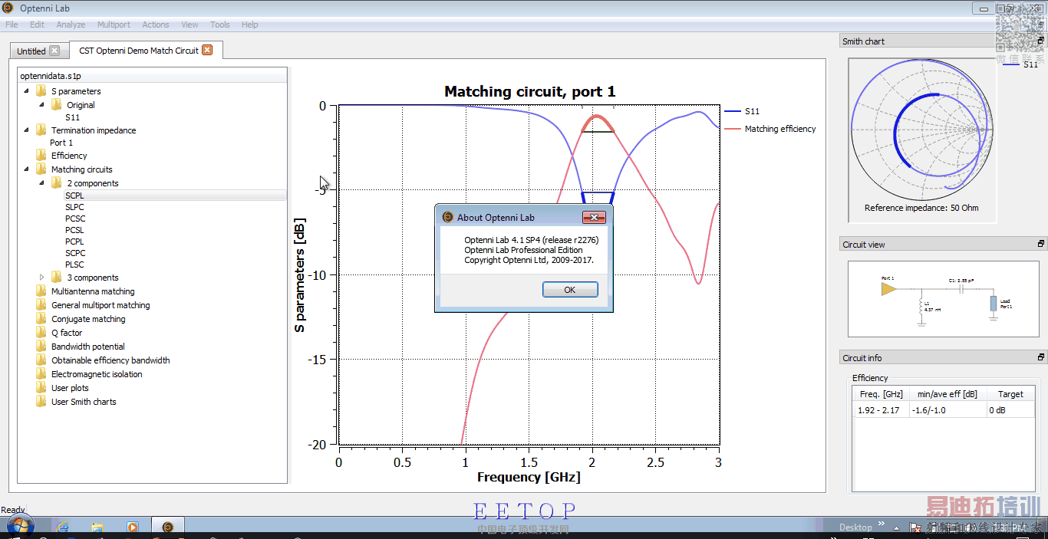
Task: Select the SCPL matching circuit
Action: point(74,196)
